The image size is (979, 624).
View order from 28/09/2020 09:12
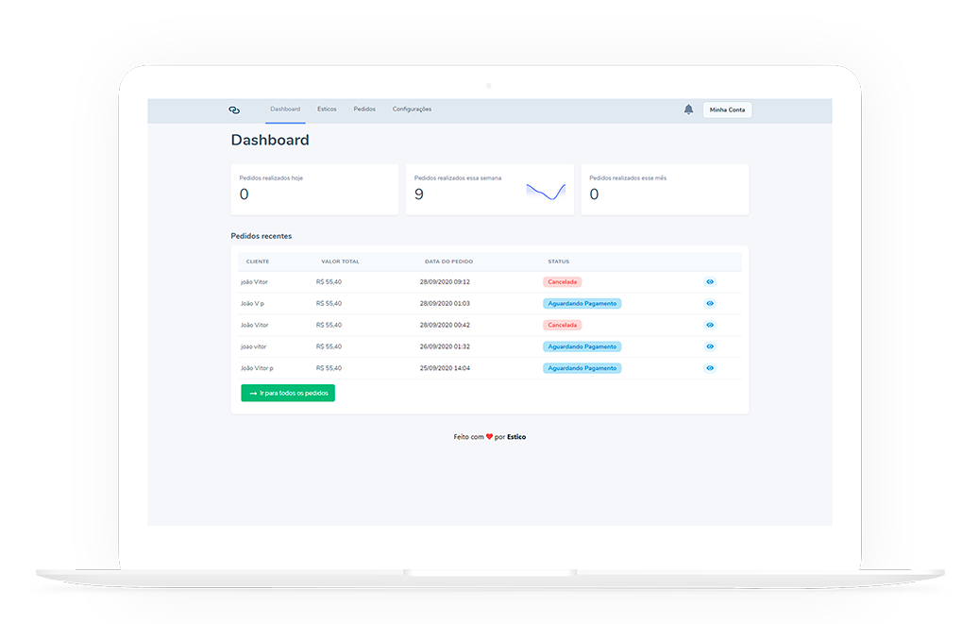click(710, 281)
